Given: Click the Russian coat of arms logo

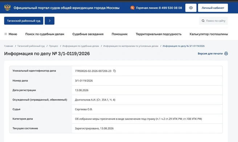Looking at the screenshot, I should click(x=7, y=8).
